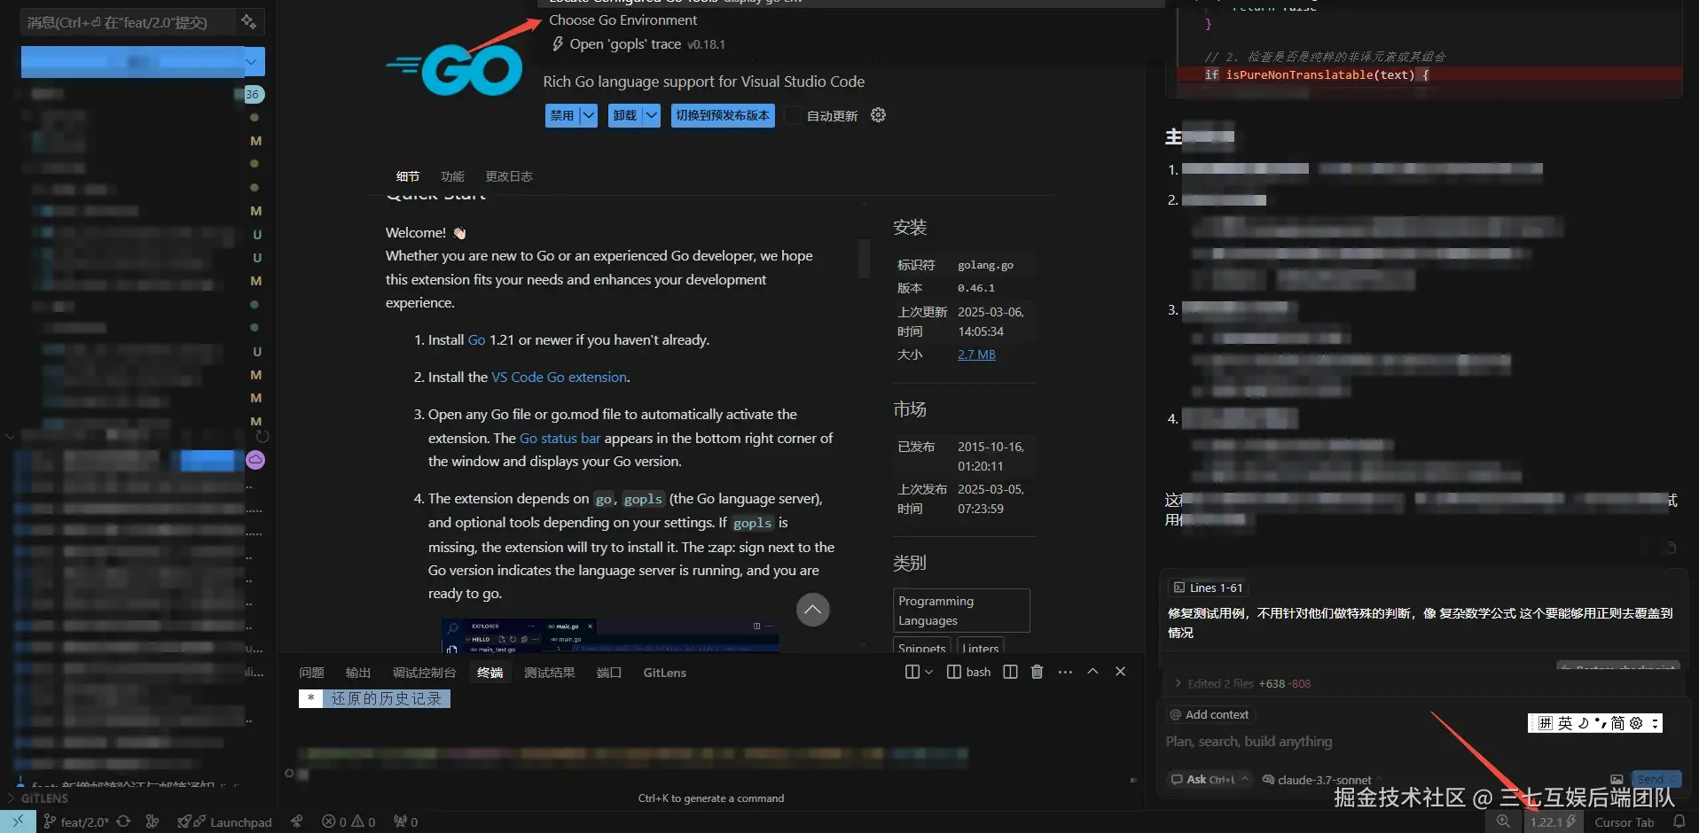Image resolution: width=1699 pixels, height=833 pixels.
Task: Open zoom magnifier icon in status bar
Action: (x=1503, y=821)
